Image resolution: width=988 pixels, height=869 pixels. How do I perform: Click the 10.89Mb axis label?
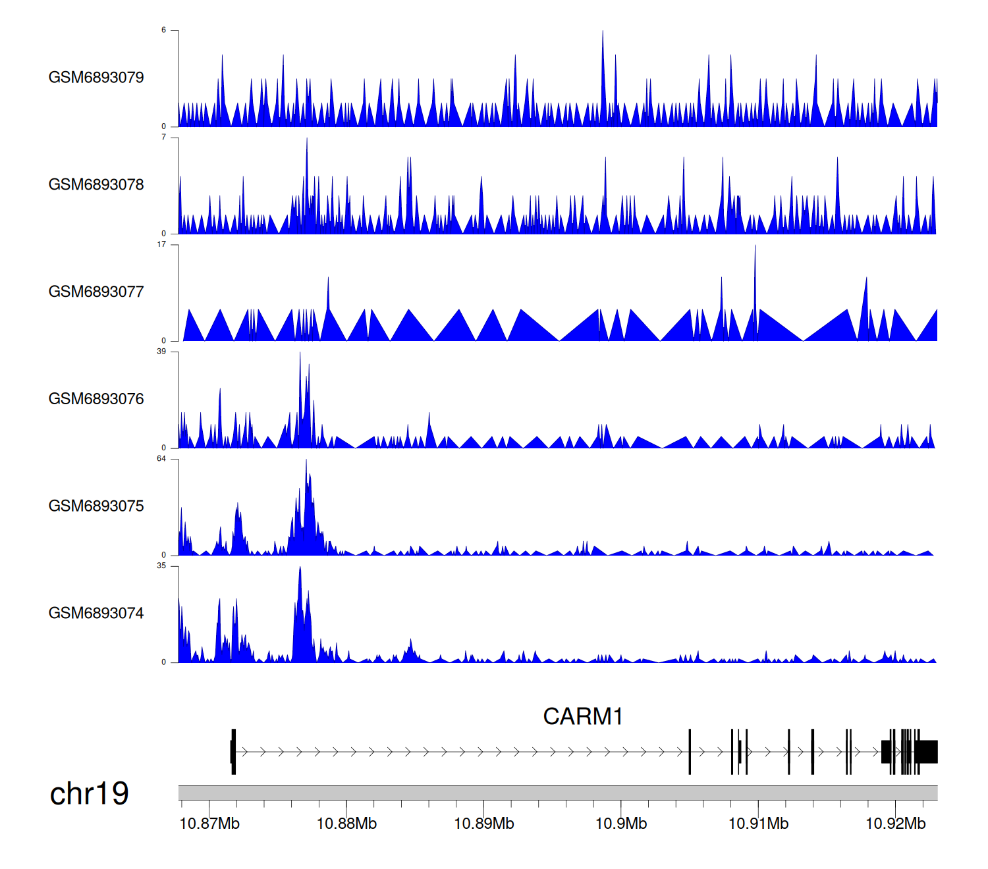(484, 824)
